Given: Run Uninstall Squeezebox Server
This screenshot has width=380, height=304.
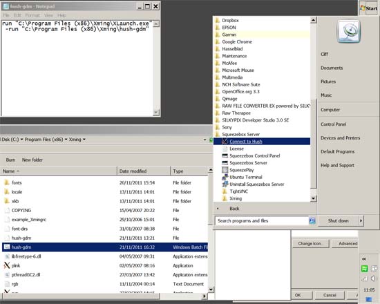Looking at the screenshot, I should (256, 184).
